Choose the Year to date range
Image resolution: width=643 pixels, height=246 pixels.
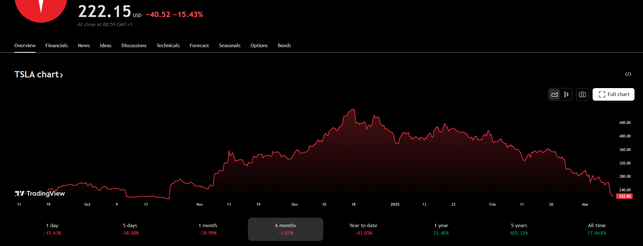363,229
